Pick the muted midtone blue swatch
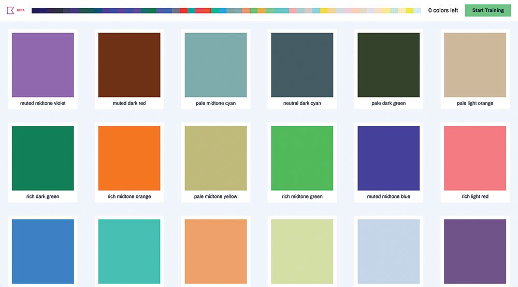Screen dimensions: 518x287 pyautogui.click(x=388, y=158)
